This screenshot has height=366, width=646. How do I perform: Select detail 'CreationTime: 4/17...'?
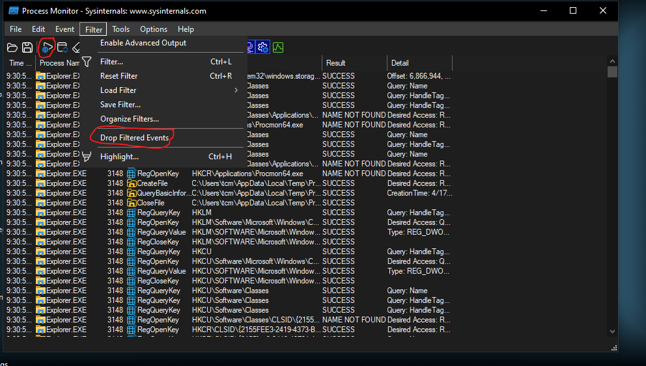pyautogui.click(x=419, y=193)
